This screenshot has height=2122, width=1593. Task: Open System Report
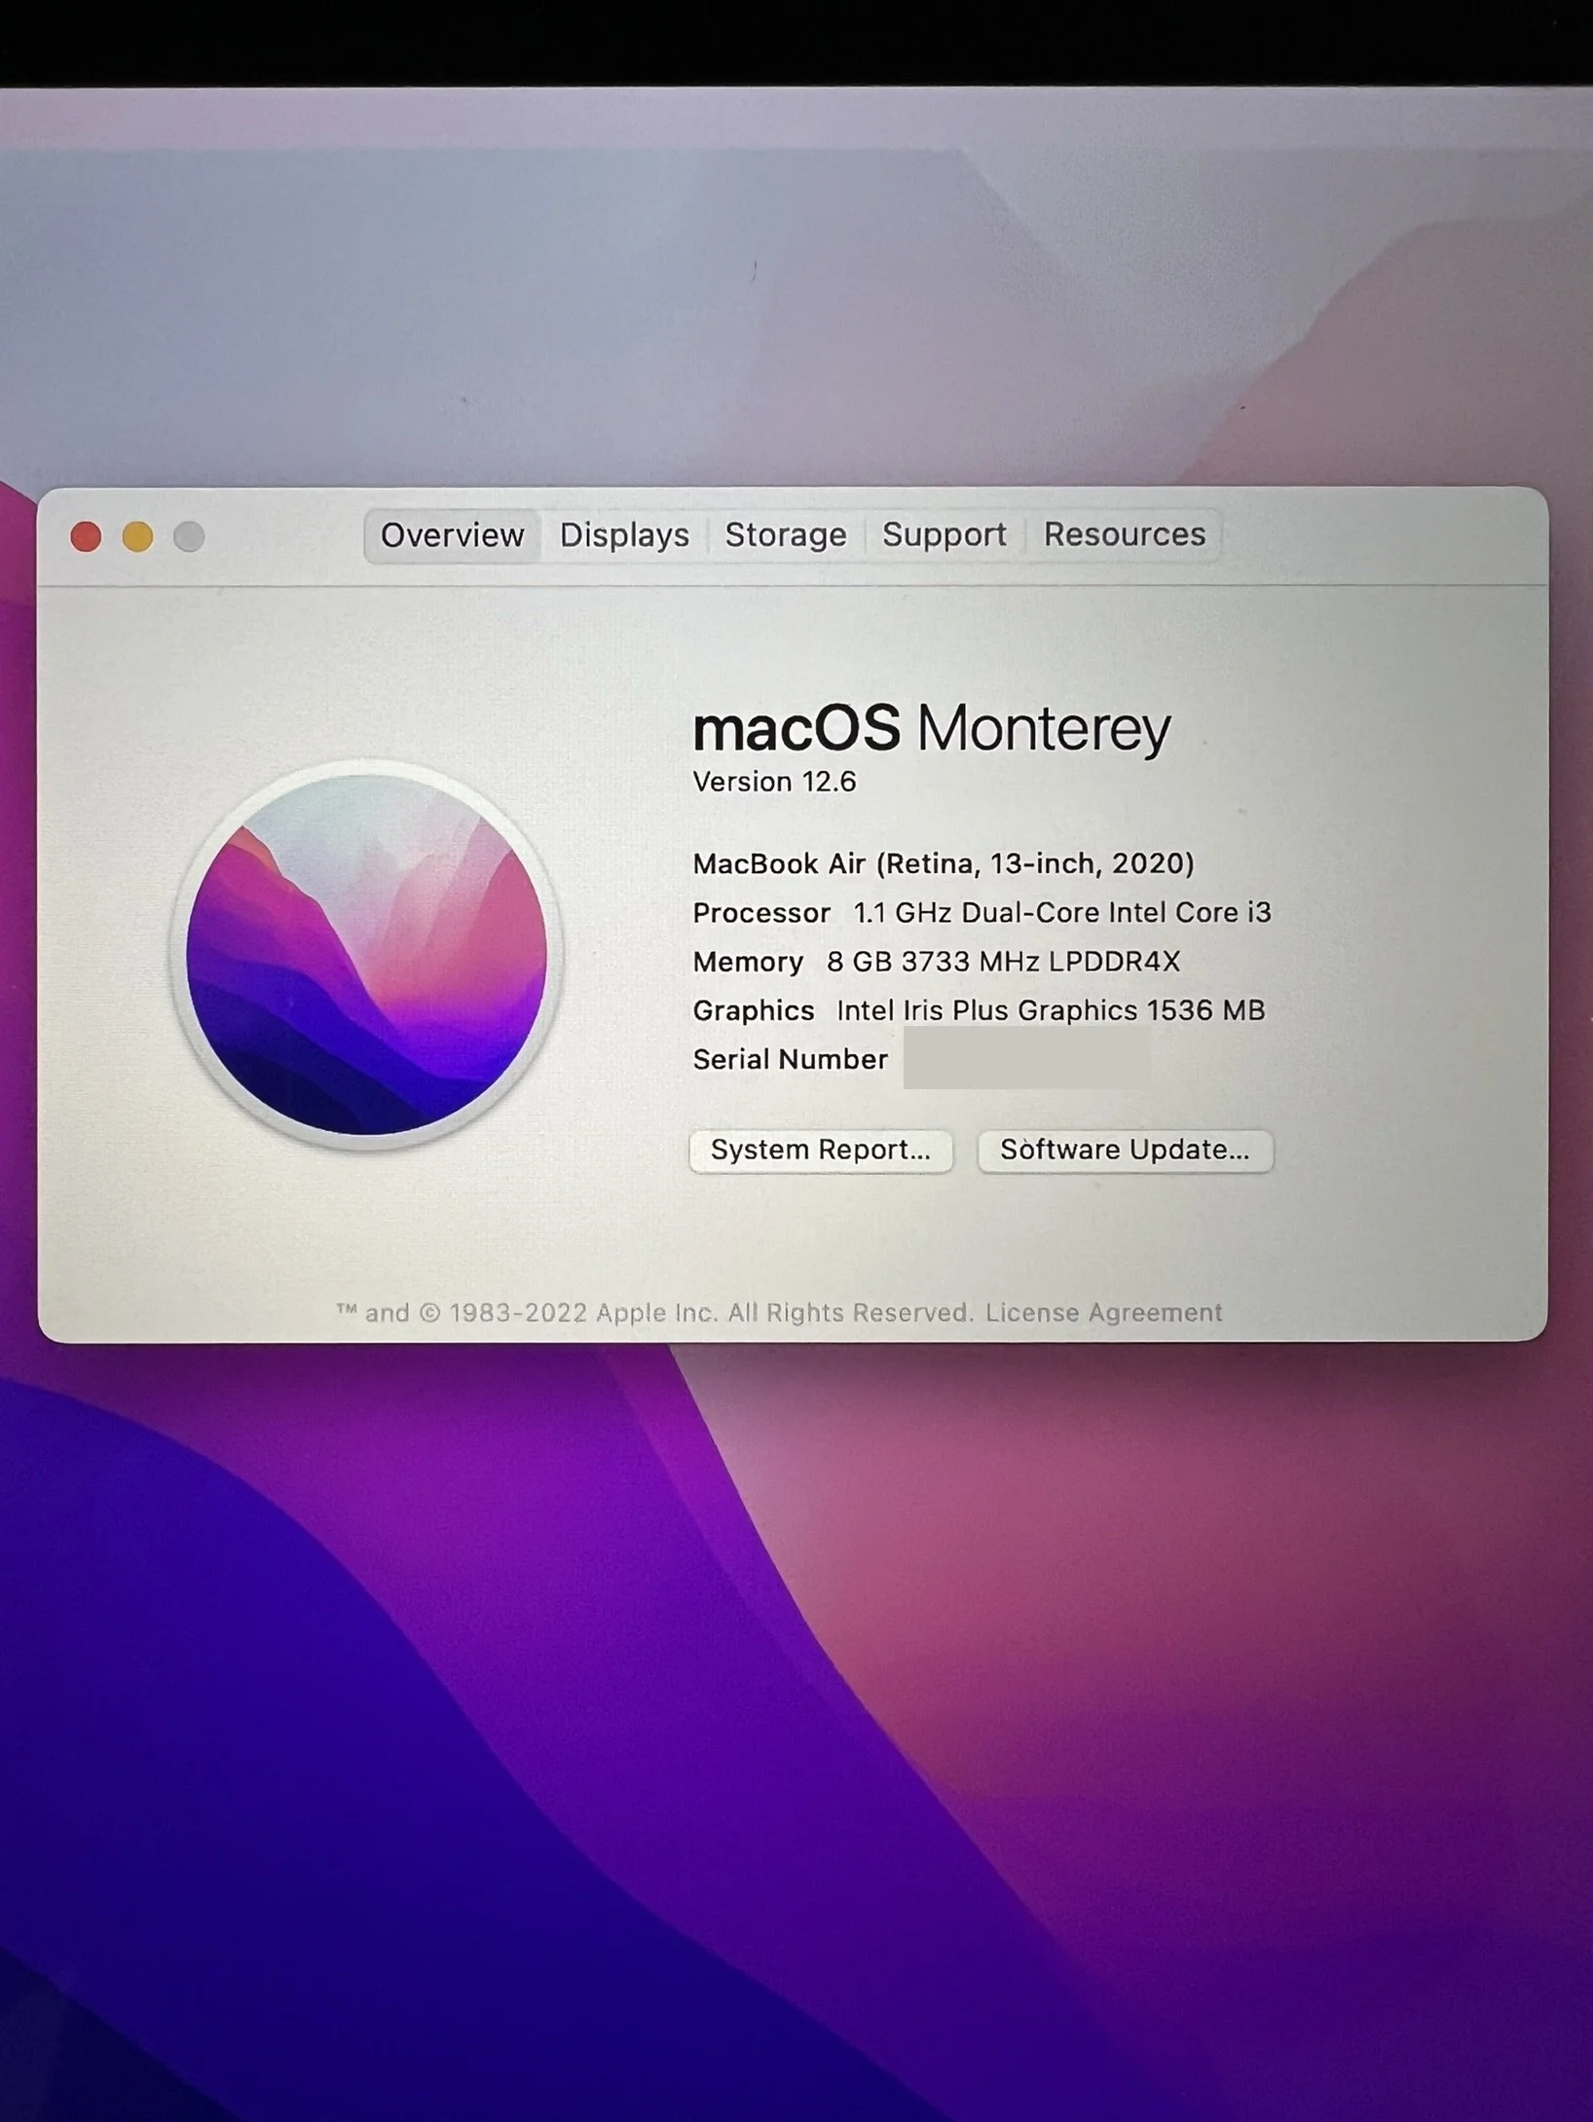(x=821, y=1151)
